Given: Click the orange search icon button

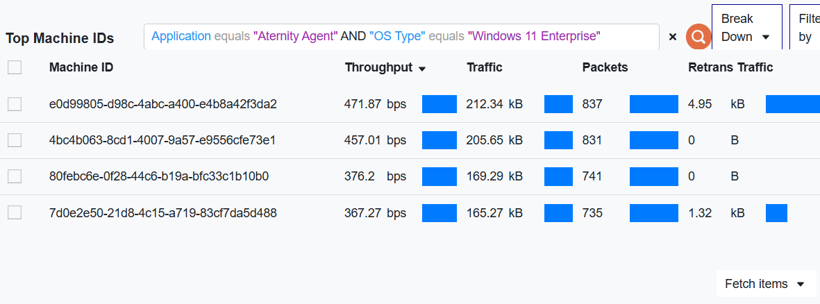Looking at the screenshot, I should pyautogui.click(x=698, y=37).
